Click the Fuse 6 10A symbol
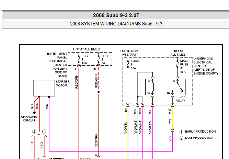229x159 pixels. pos(128,64)
